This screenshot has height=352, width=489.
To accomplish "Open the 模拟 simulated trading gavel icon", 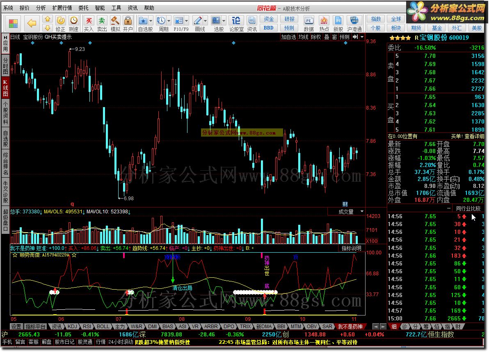I will pos(115,24).
